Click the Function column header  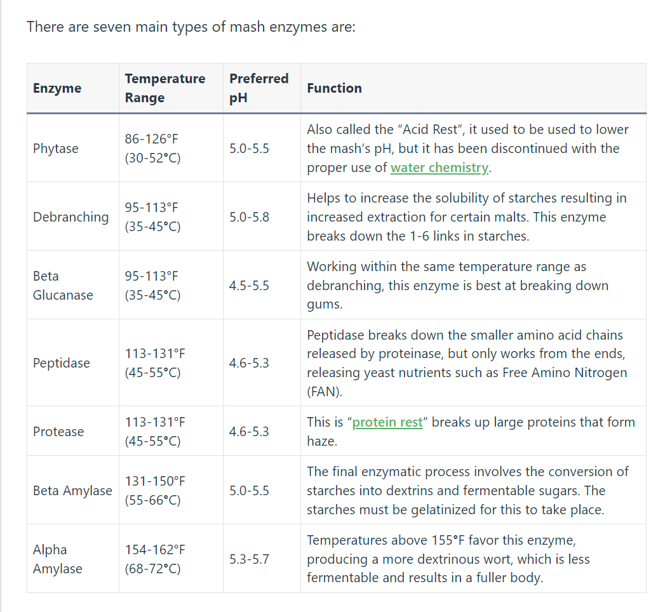click(x=473, y=88)
